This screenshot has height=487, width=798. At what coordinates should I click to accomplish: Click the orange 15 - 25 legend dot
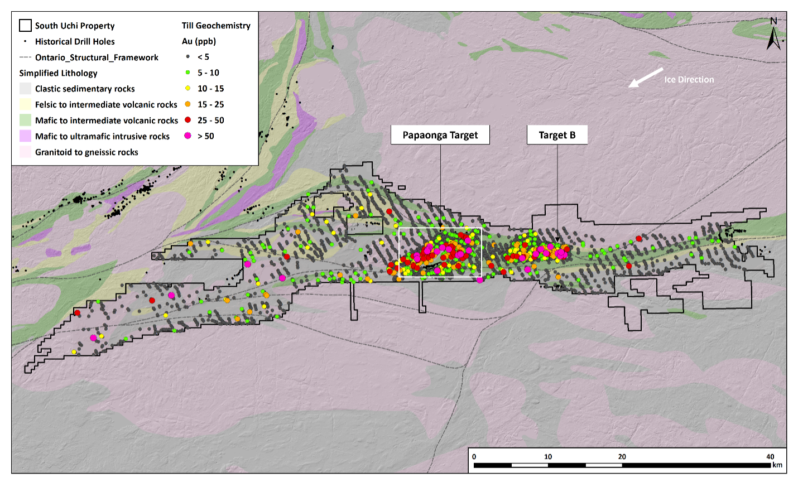(188, 104)
